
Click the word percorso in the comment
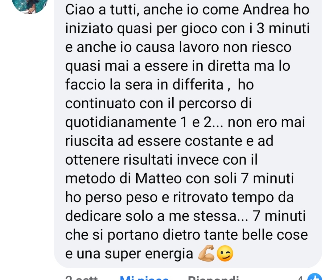point(207,104)
